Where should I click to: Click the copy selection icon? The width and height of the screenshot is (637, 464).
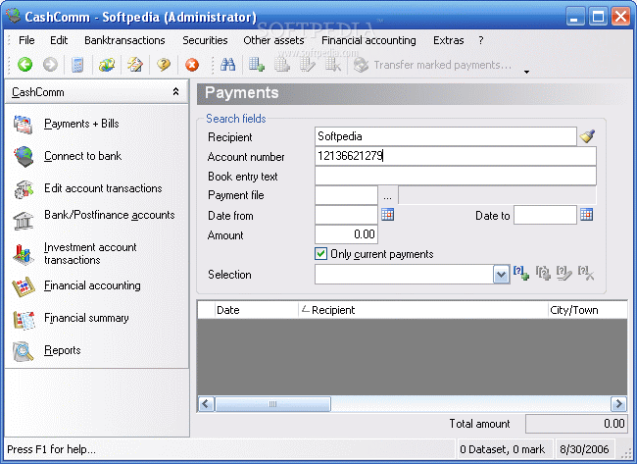pos(543,273)
